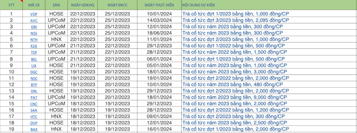The image size is (357, 133).
Task: Select the STT column header
Action: (x=11, y=5)
